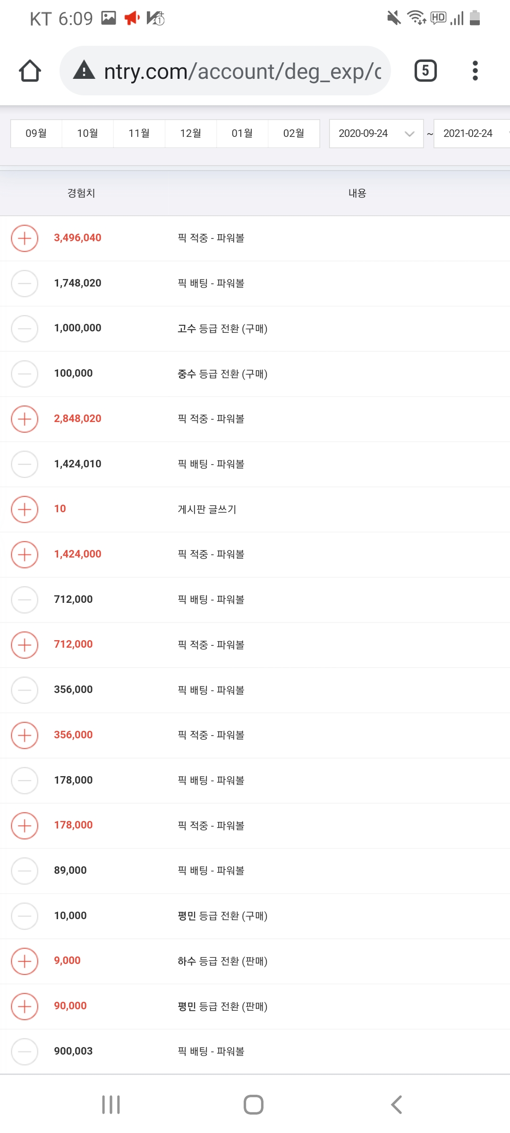
Task: Click the minus icon beside 1,748,020
Action: pos(25,283)
